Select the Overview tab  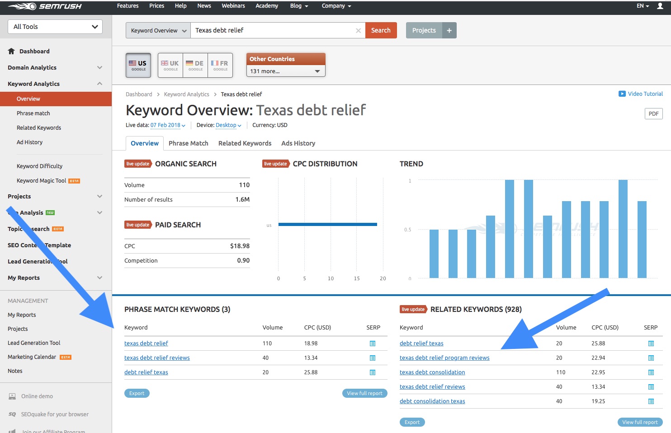tap(145, 143)
